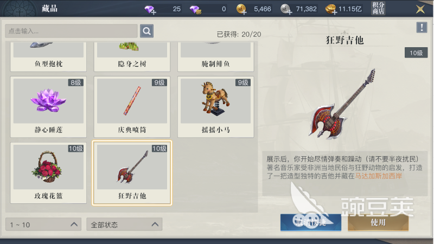The height and width of the screenshot is (244, 434).
Task: Add gold coins with the plus icon
Action: (241, 9)
